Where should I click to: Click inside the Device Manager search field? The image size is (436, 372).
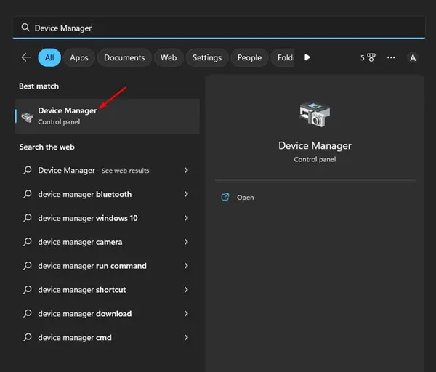(x=219, y=28)
